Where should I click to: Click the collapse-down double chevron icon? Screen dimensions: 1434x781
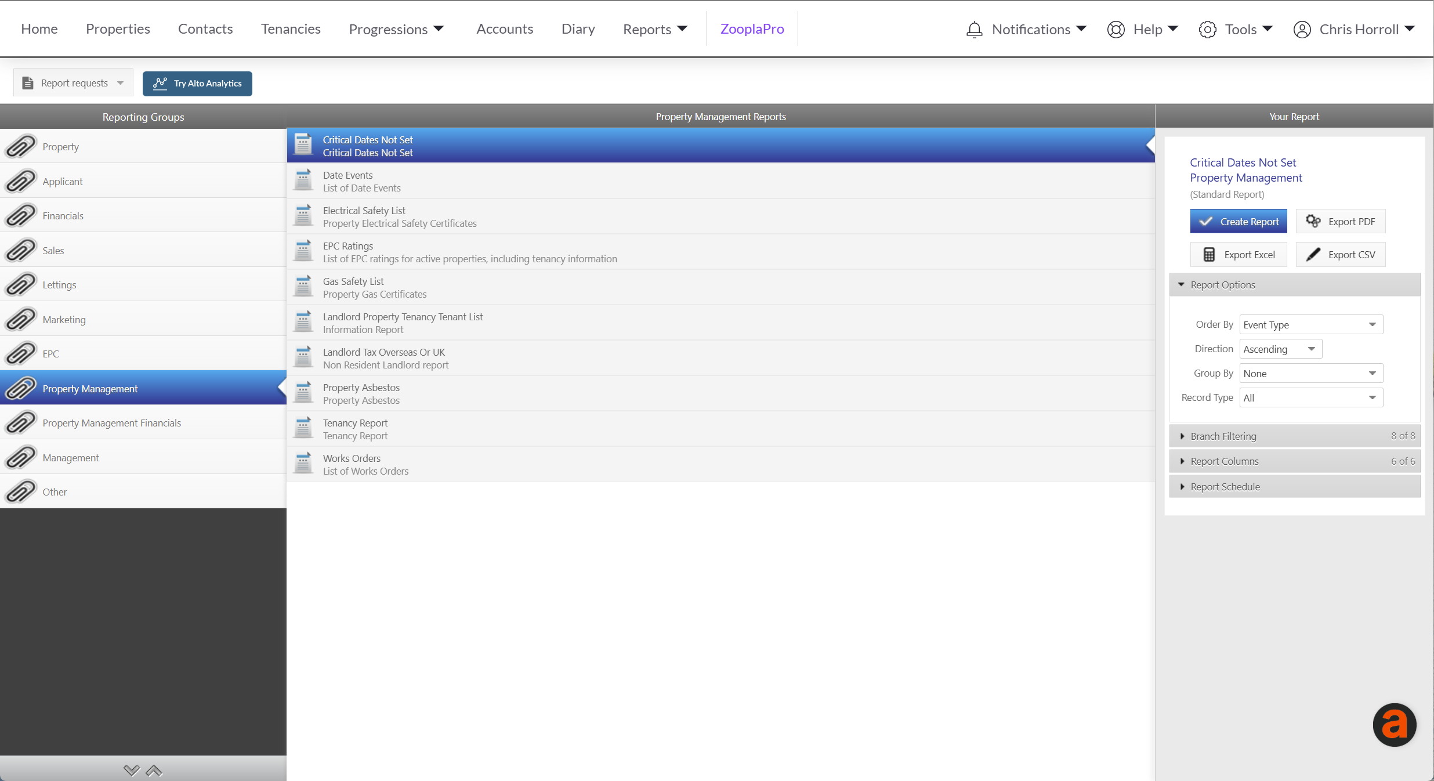point(132,770)
